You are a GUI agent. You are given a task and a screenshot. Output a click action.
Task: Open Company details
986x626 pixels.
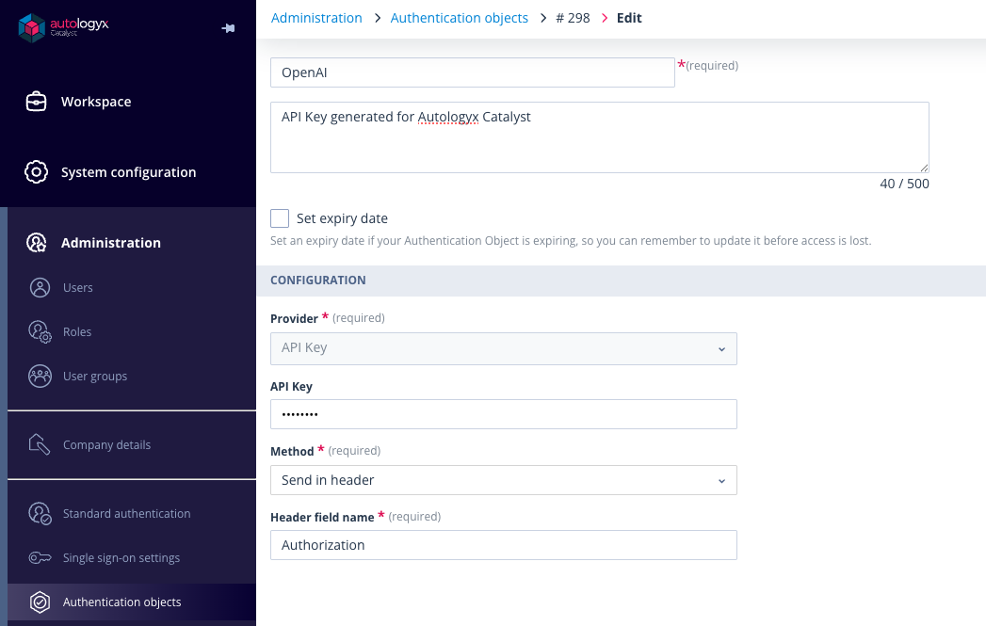click(x=106, y=445)
